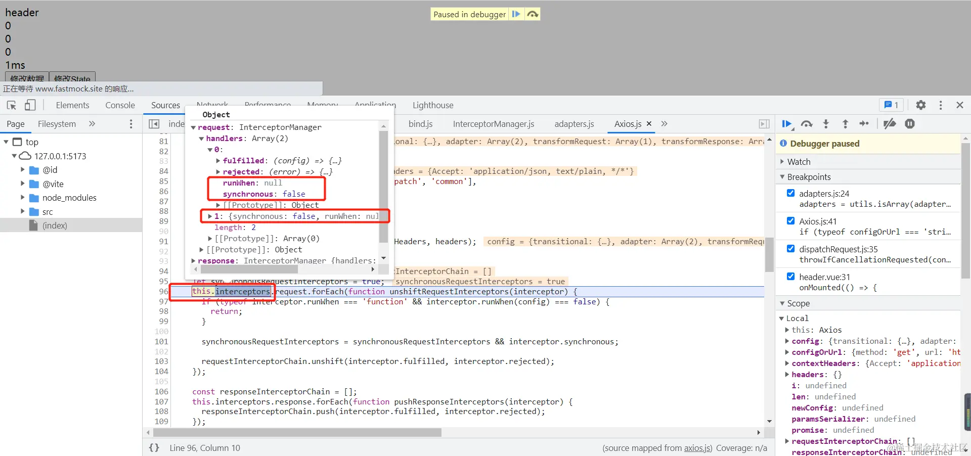Image resolution: width=971 pixels, height=456 pixels.
Task: Deactivate all breakpoints
Action: pos(890,124)
